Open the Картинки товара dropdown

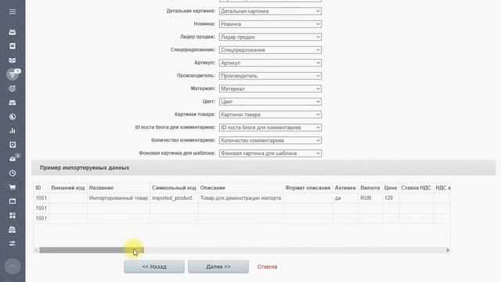(270, 114)
